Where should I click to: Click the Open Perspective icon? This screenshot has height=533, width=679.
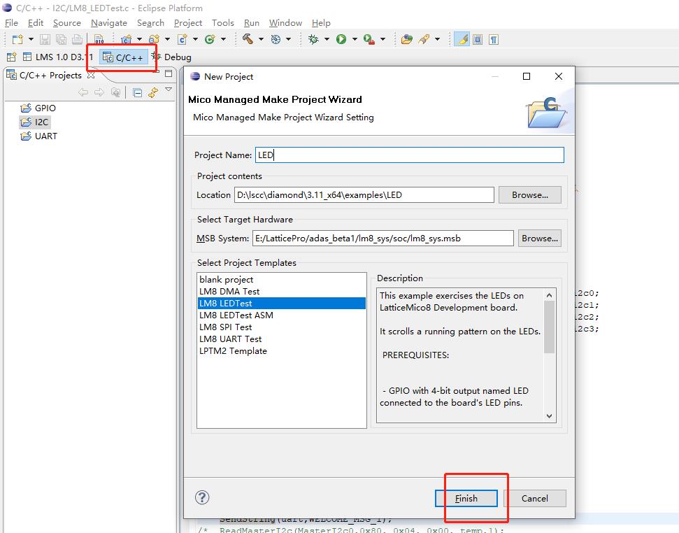[12, 57]
